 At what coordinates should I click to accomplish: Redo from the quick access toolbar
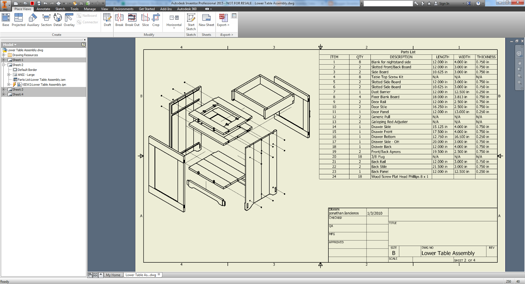[x=52, y=3]
